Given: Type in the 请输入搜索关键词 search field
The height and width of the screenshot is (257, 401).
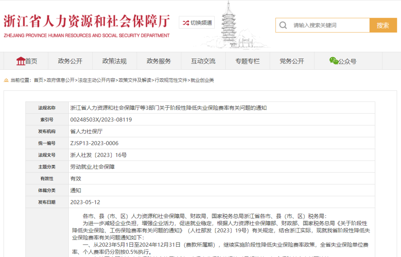Looking at the screenshot, I should tap(329, 25).
